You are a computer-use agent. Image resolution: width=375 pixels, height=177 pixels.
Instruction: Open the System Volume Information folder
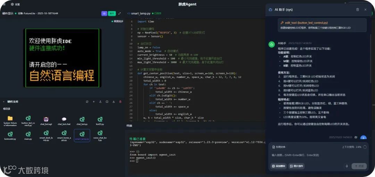10,121
